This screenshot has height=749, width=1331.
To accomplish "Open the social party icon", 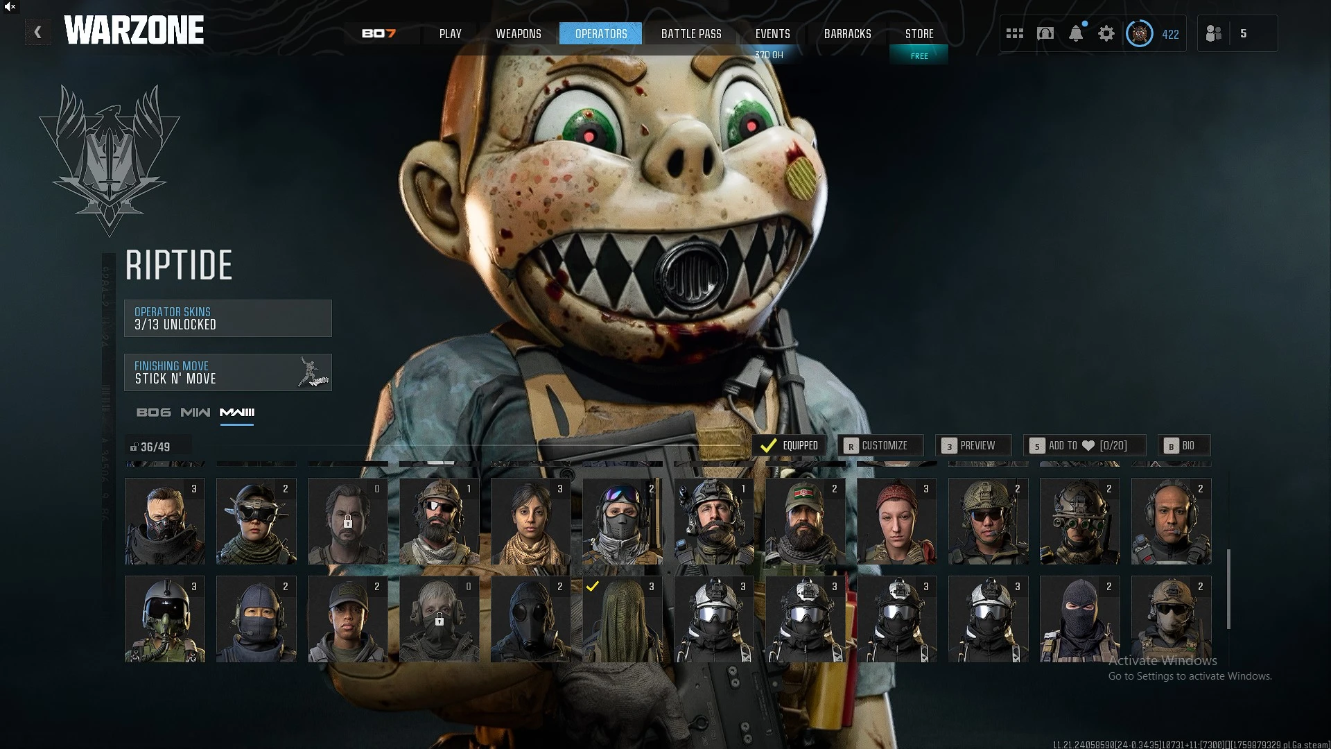I will [x=1214, y=33].
